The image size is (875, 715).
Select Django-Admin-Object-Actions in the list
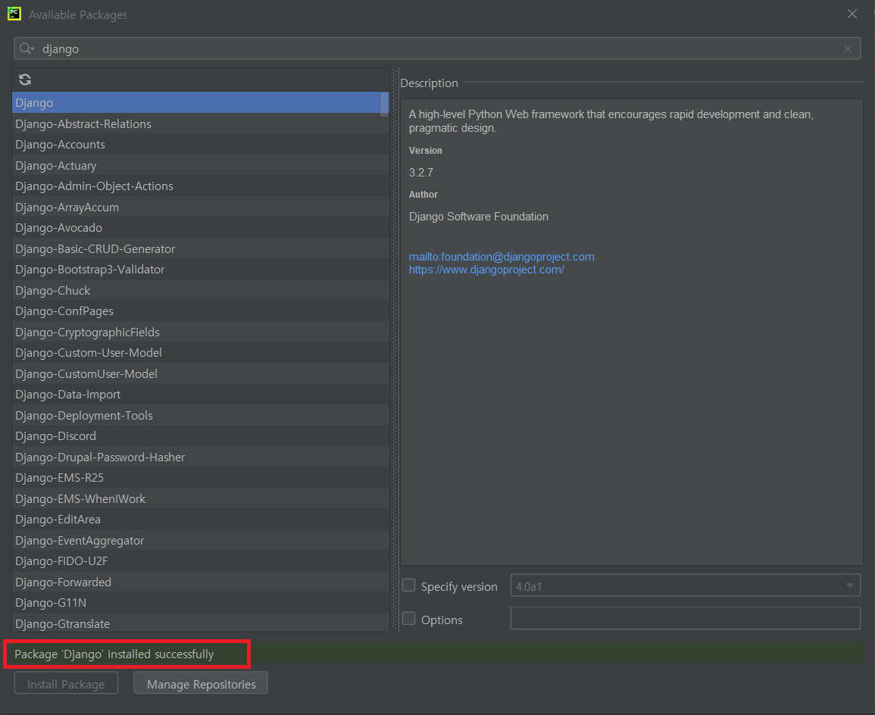pyautogui.click(x=200, y=186)
